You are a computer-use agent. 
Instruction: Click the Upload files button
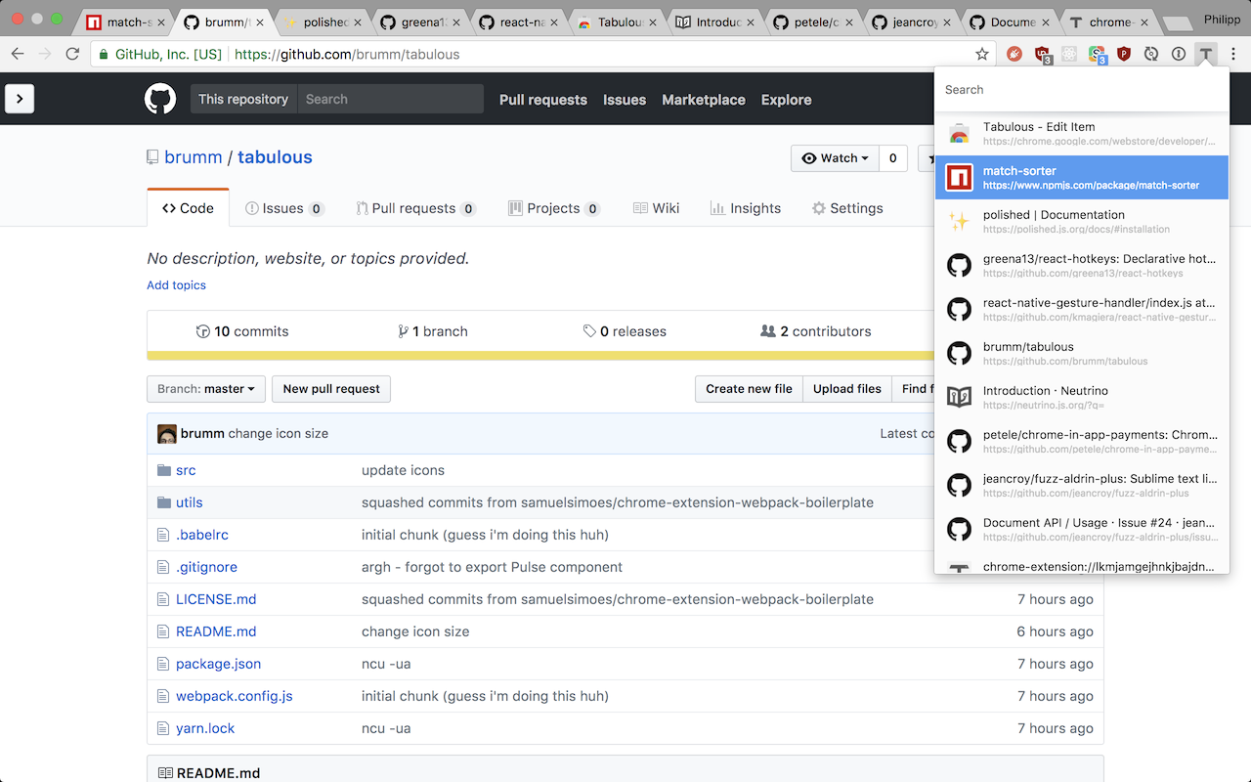tap(847, 389)
